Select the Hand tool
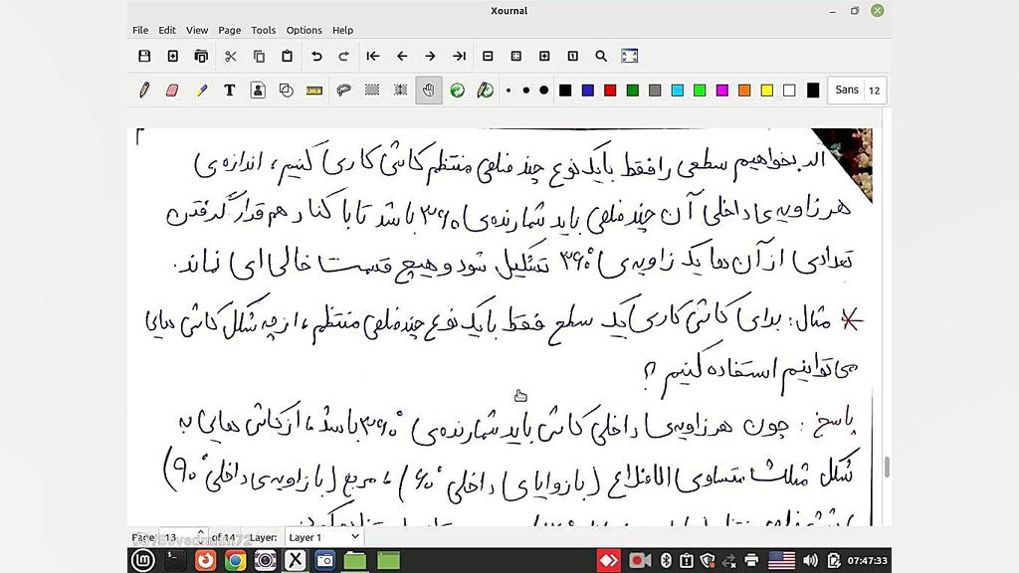This screenshot has width=1019, height=573. 429,91
